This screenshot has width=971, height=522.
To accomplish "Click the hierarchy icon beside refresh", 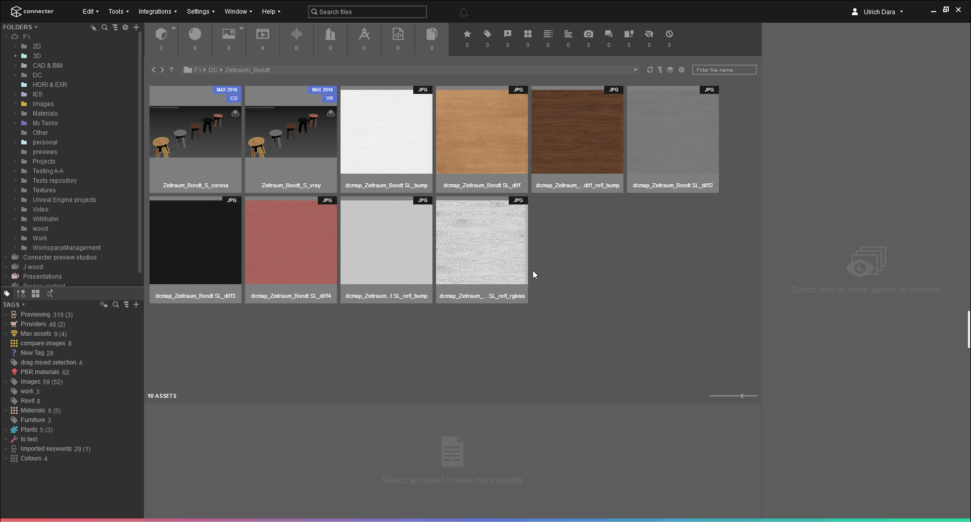I will click(660, 70).
